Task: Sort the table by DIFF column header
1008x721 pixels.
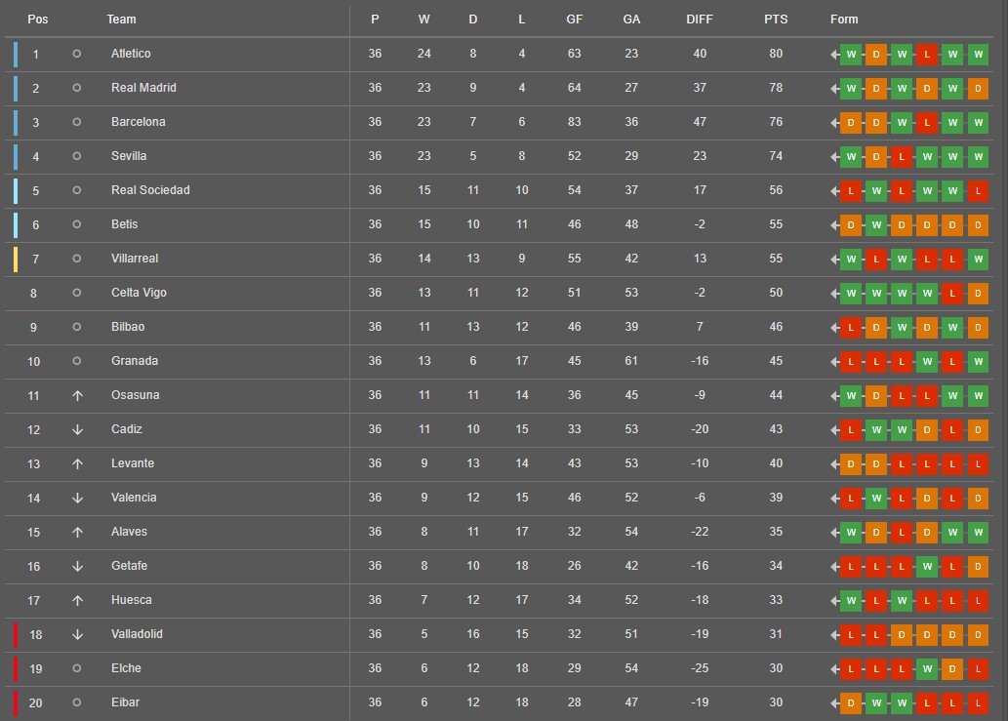Action: [x=700, y=20]
